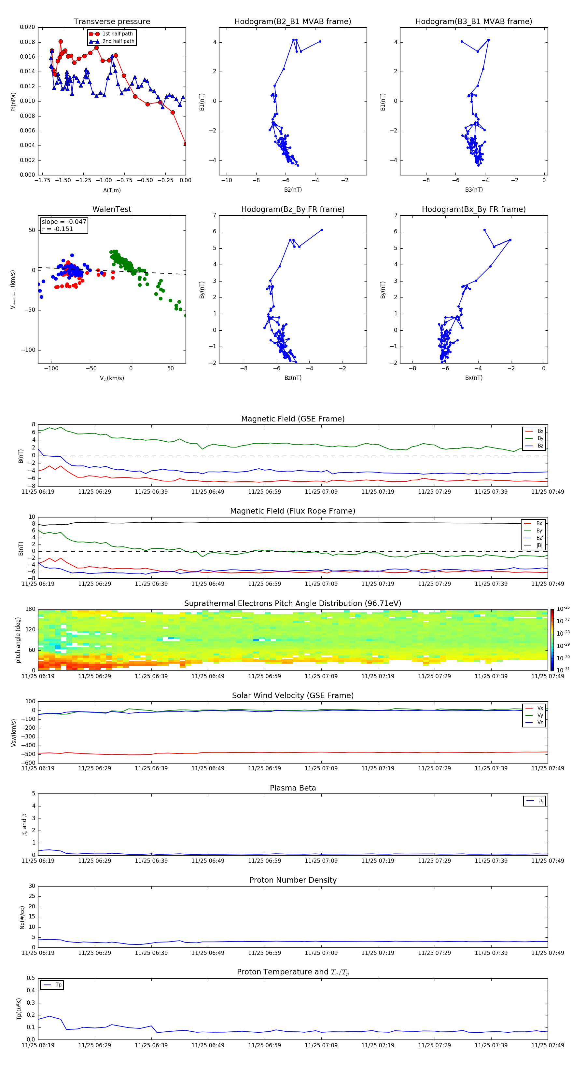Click the Suprathermal Electrons Pitch Angle Distribution title

[x=293, y=603]
